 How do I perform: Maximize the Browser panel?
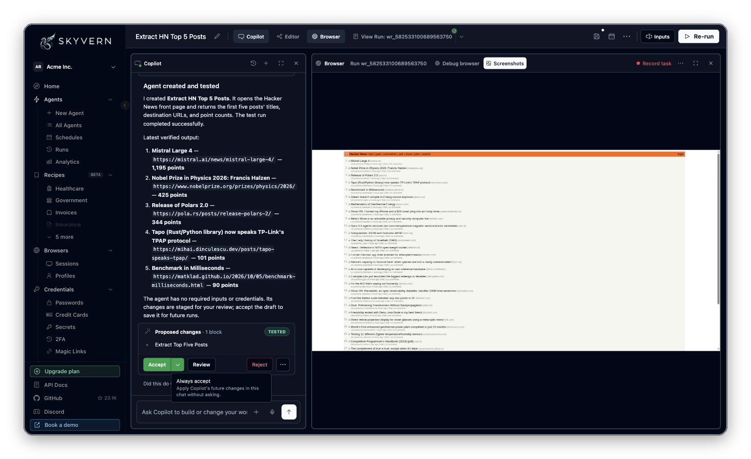pos(695,63)
